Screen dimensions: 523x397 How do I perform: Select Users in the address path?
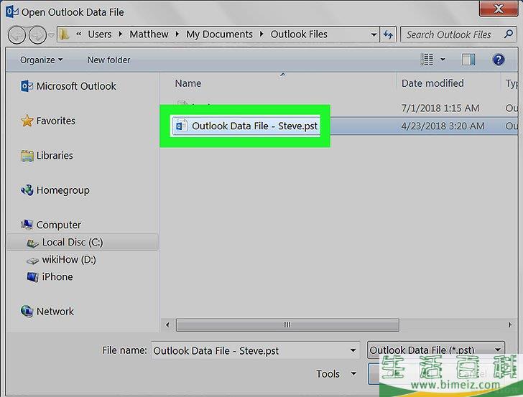click(100, 34)
